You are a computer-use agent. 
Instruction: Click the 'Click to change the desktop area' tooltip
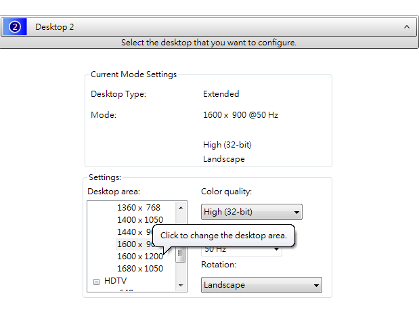point(223,236)
